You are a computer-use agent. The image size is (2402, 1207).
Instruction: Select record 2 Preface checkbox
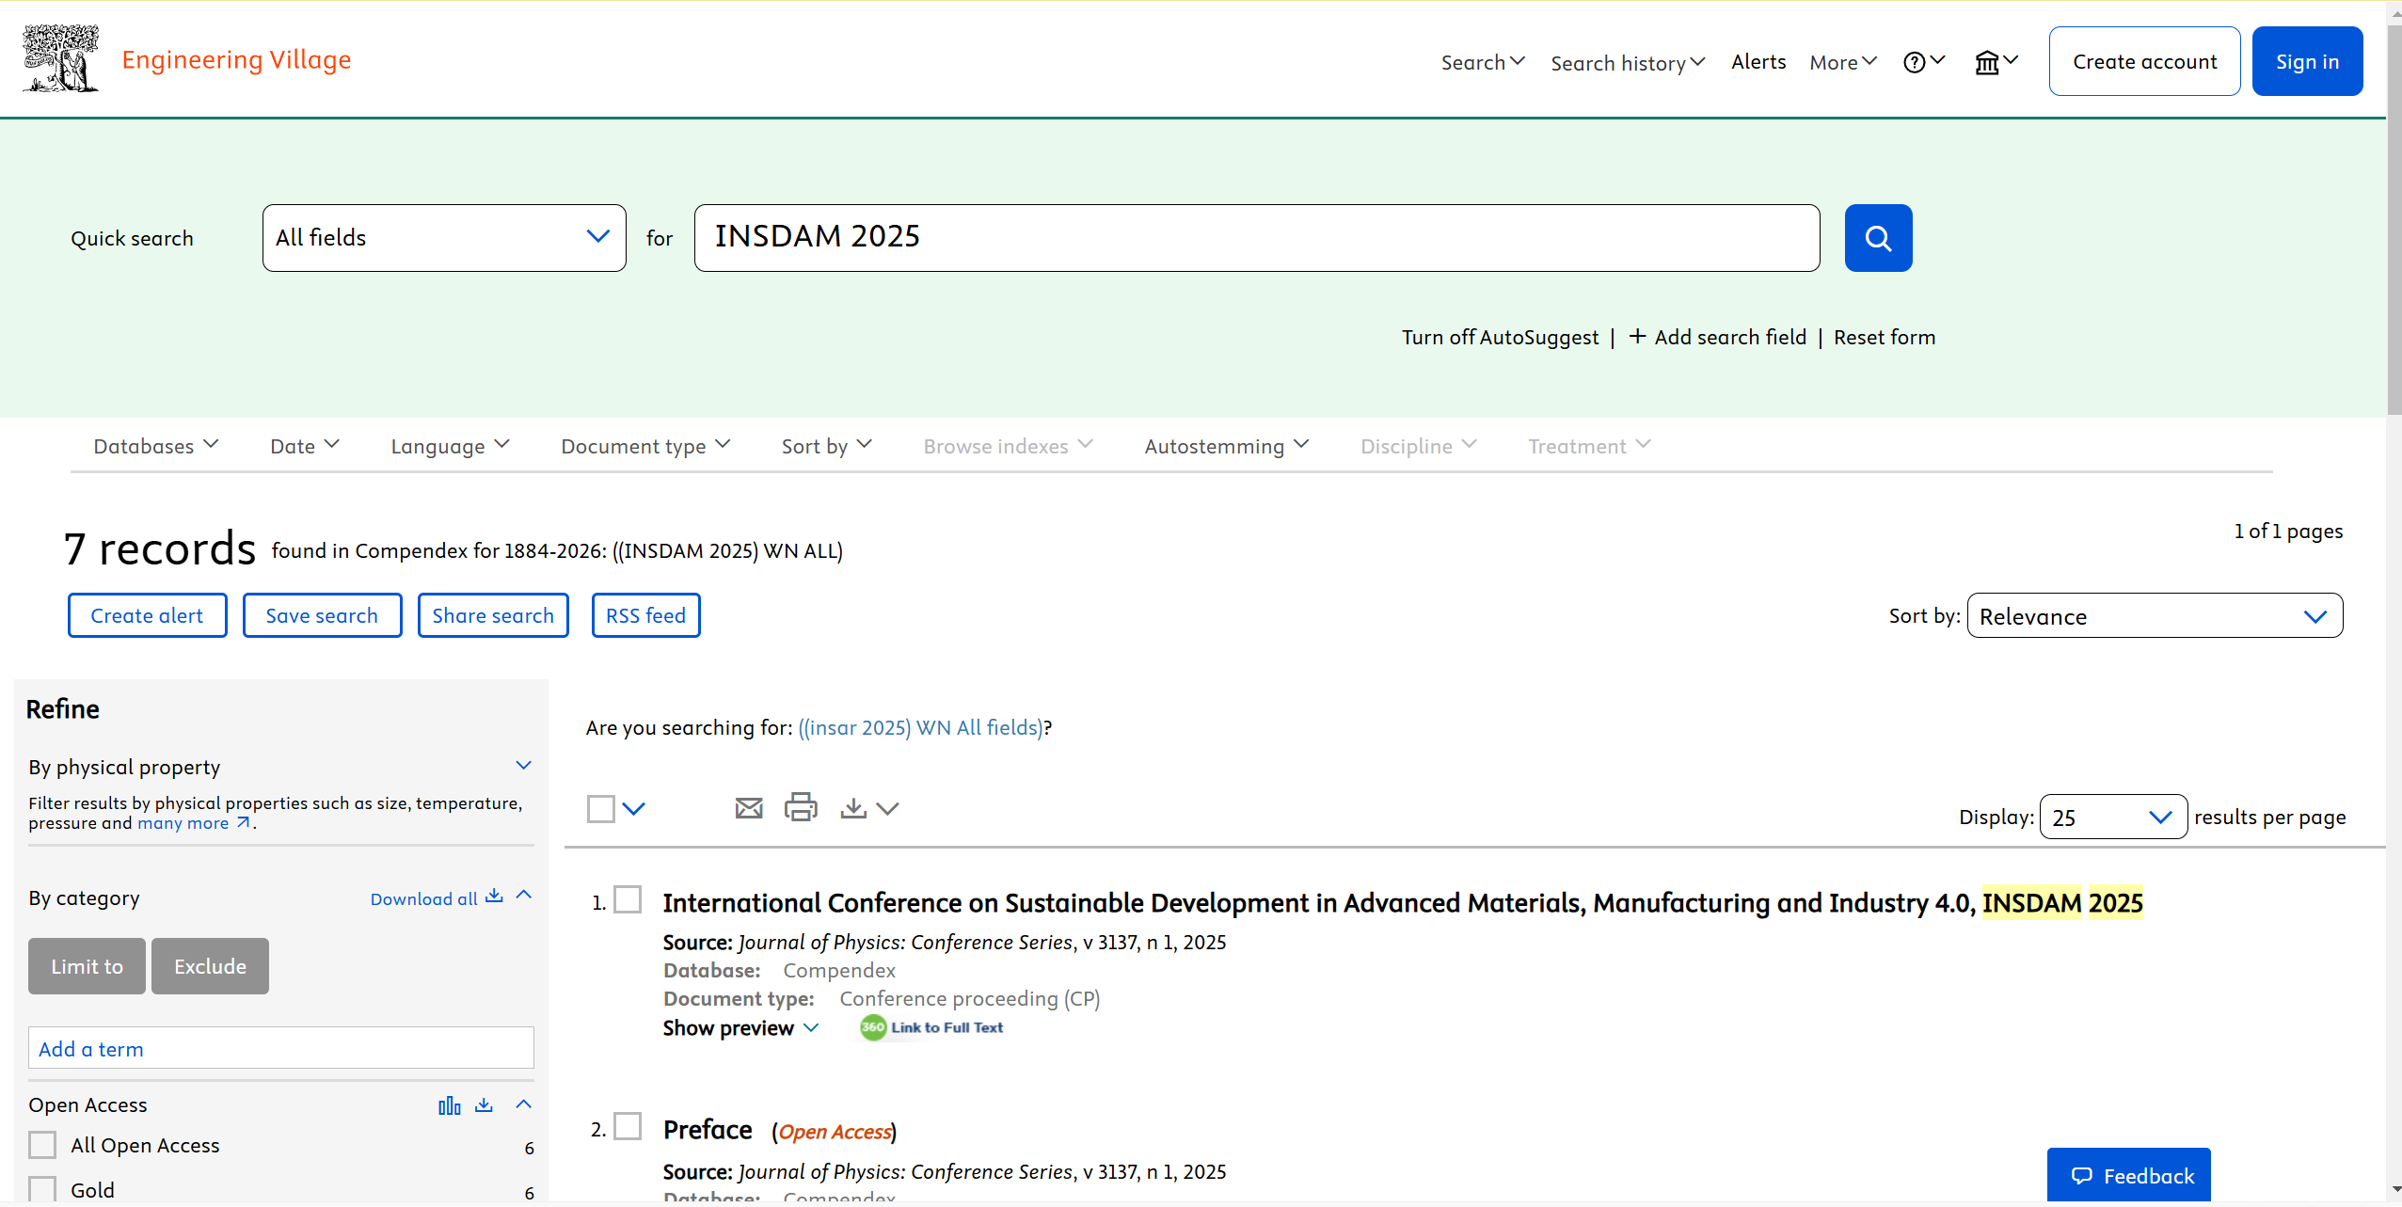pyautogui.click(x=628, y=1126)
